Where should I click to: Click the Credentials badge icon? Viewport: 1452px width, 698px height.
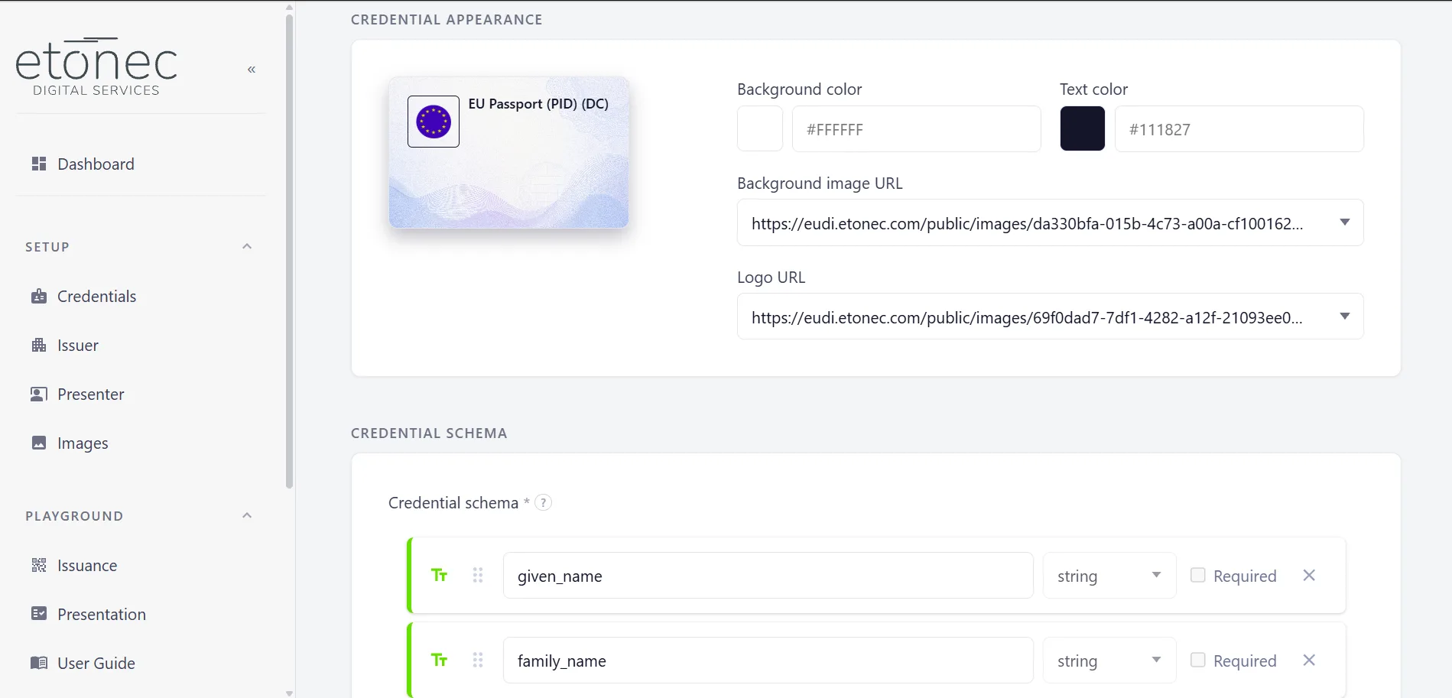pyautogui.click(x=39, y=296)
